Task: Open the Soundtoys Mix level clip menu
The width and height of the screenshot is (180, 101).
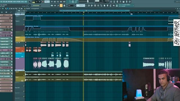Action: [x=26, y=16]
